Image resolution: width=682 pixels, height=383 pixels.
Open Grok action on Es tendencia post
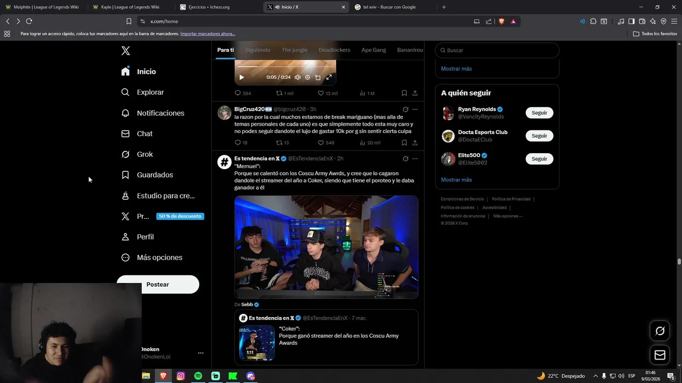(405, 159)
